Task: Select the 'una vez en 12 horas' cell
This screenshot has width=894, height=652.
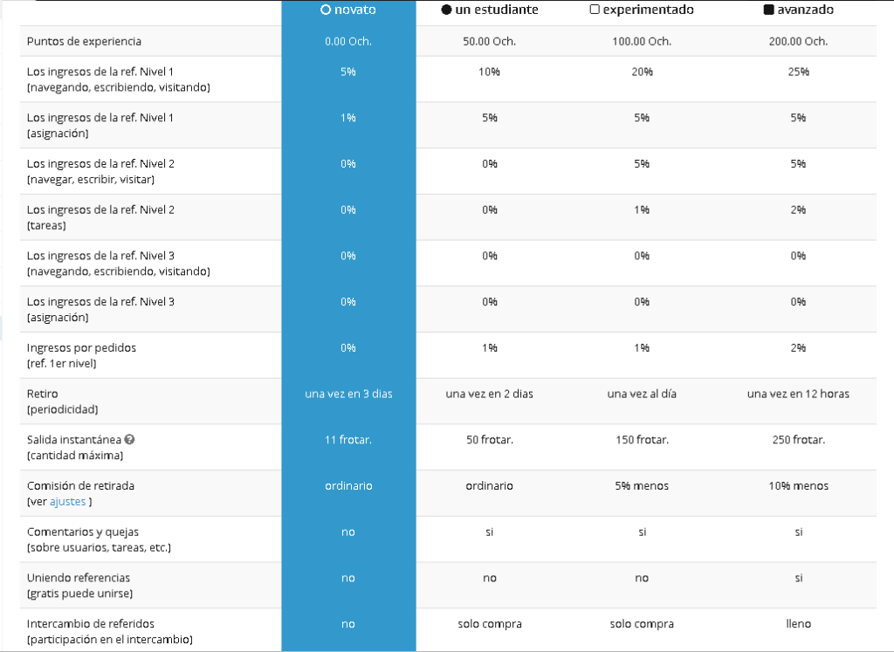Action: [798, 394]
